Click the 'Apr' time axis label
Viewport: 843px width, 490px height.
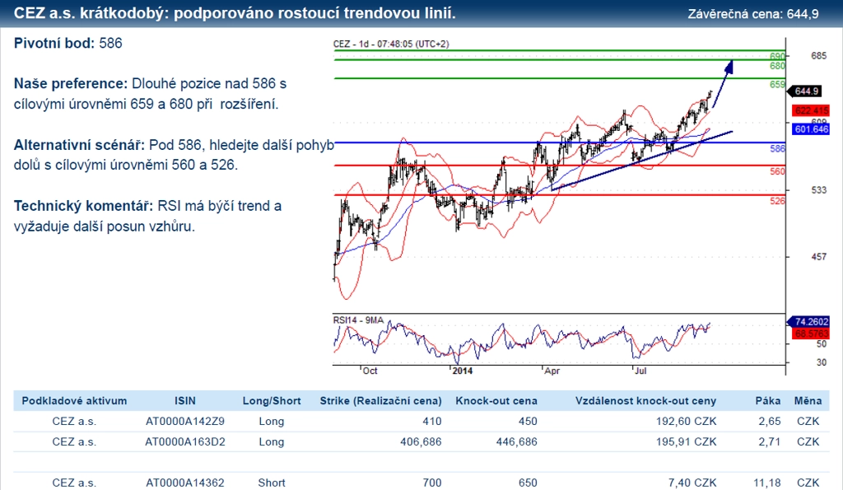pyautogui.click(x=552, y=371)
